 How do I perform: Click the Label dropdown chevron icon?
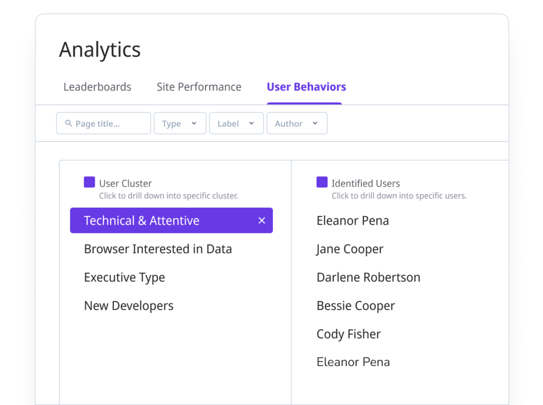coord(251,123)
